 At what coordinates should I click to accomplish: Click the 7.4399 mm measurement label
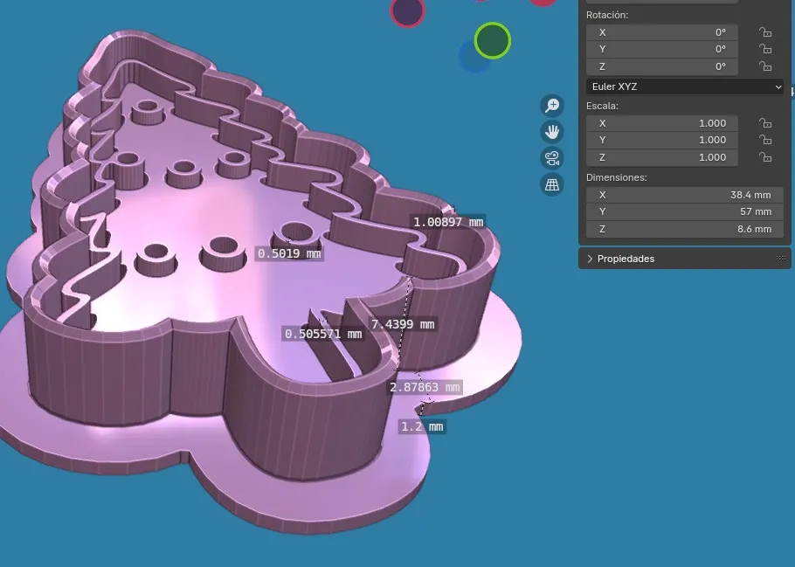(402, 324)
